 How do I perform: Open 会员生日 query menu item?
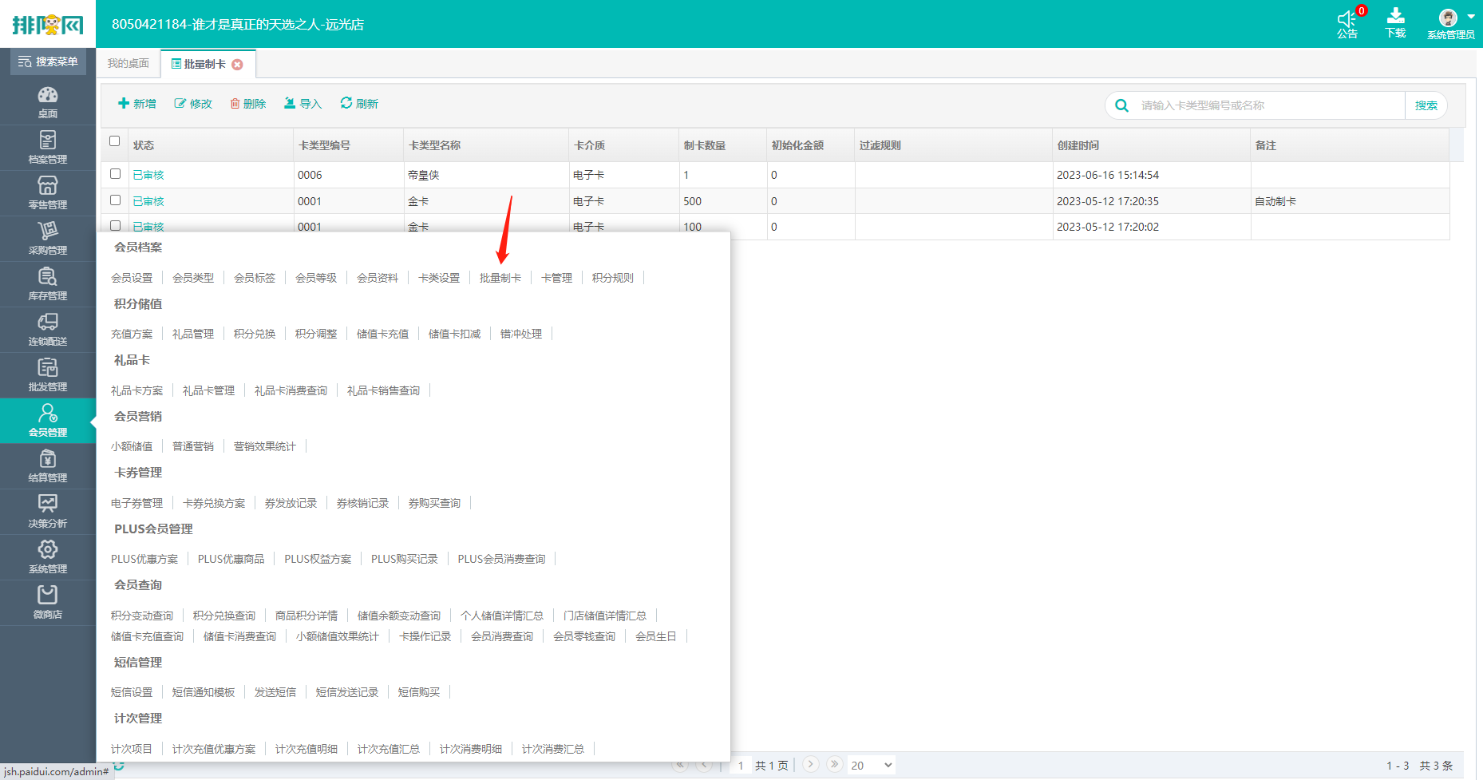coord(656,636)
